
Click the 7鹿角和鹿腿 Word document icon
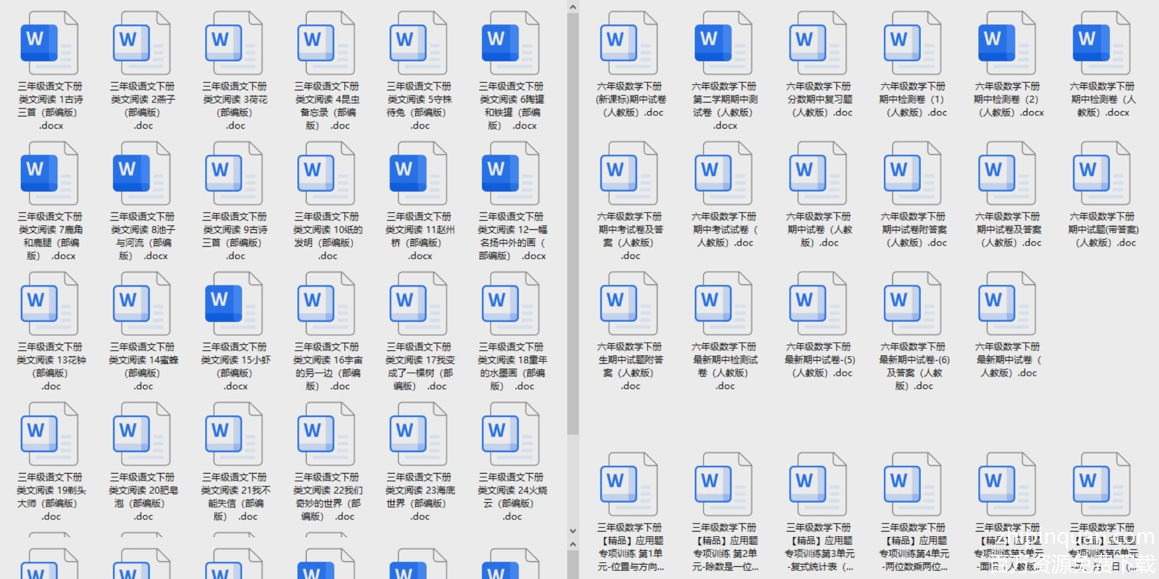click(49, 174)
